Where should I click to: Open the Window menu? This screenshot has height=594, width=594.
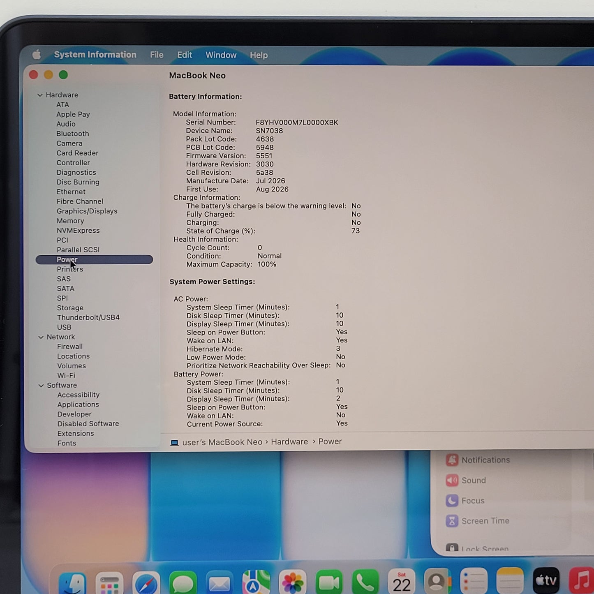[x=221, y=55]
